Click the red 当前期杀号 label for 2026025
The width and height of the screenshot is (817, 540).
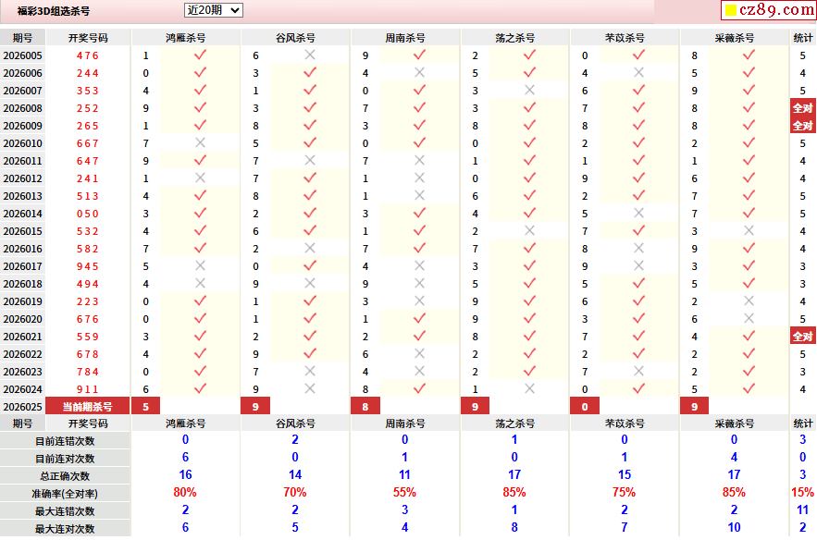88,407
